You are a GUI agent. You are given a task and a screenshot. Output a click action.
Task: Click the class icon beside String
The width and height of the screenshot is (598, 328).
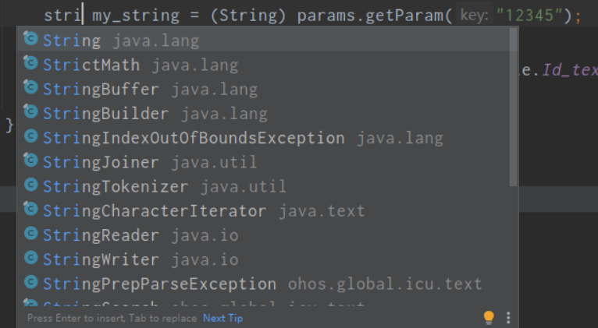(31, 40)
